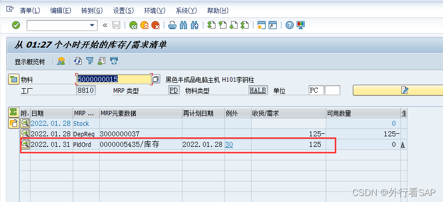Select the 125- requirement quantity cell

pos(289,134)
